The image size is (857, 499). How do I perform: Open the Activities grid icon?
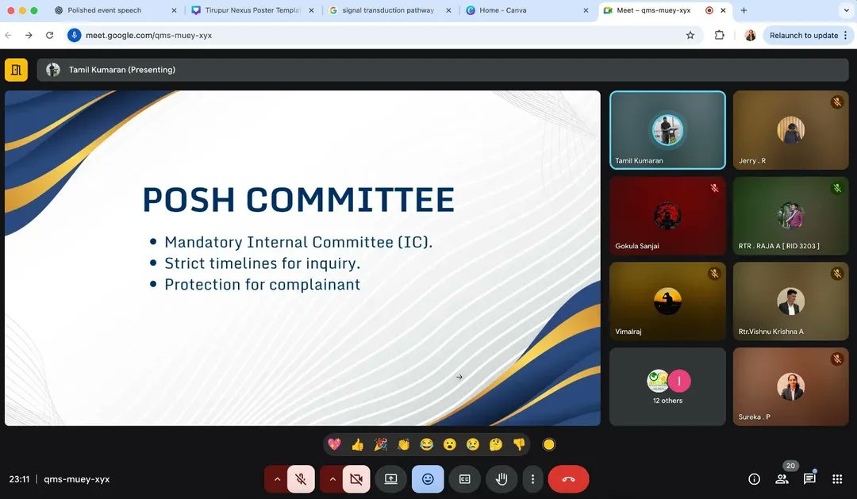pyautogui.click(x=837, y=479)
